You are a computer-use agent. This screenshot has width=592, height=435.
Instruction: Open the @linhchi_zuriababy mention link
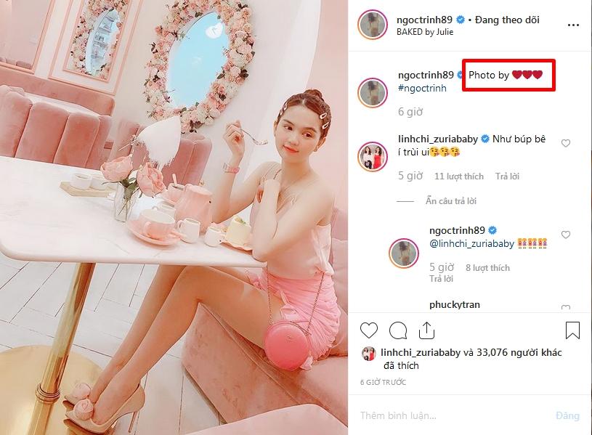pos(471,243)
